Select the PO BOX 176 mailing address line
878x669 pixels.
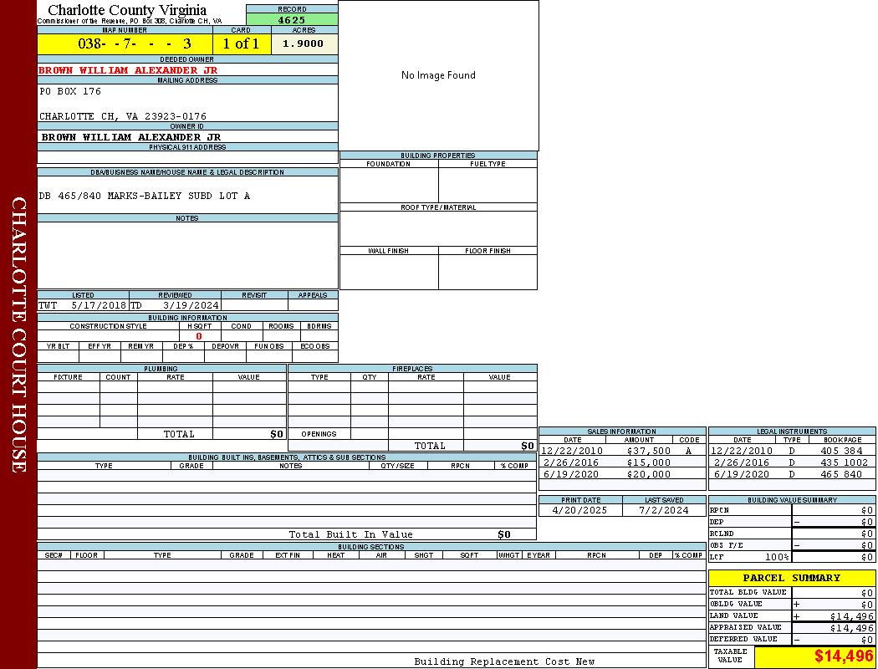point(70,91)
